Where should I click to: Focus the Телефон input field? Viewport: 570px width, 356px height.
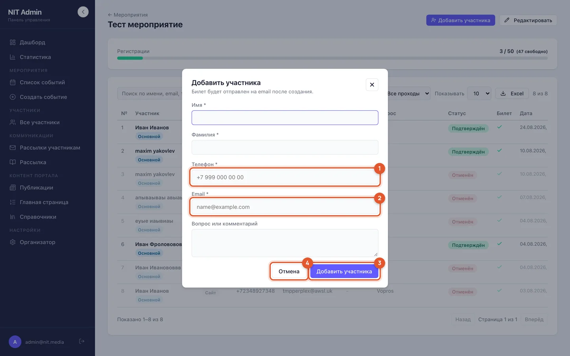[x=285, y=177]
